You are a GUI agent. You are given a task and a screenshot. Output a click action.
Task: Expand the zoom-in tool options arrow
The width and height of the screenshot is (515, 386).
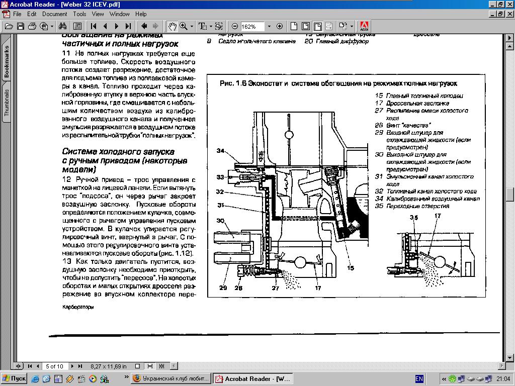193,26
